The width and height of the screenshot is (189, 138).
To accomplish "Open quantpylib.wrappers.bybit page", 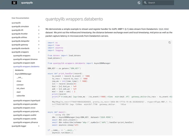I will pos(24,63).
